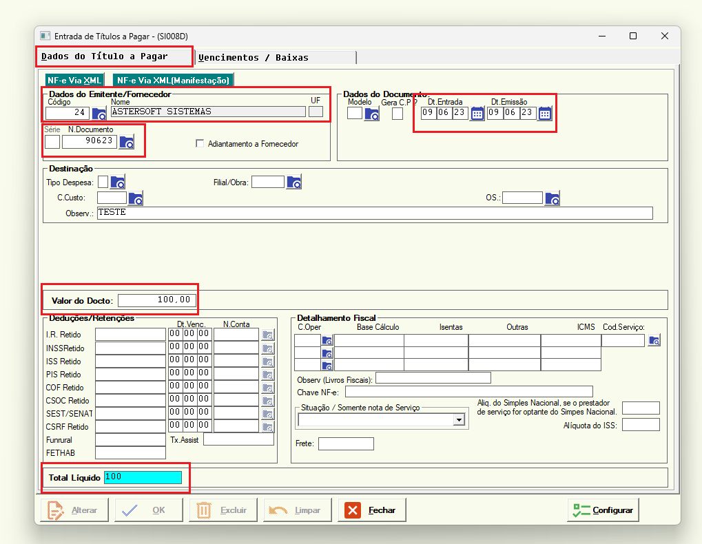Open N.Conta lookup for PIS Retido row
The width and height of the screenshot is (702, 544).
[x=268, y=375]
